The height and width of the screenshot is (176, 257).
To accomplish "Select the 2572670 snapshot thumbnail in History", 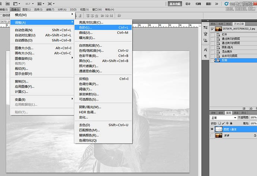I will pyautogui.click(x=218, y=29).
